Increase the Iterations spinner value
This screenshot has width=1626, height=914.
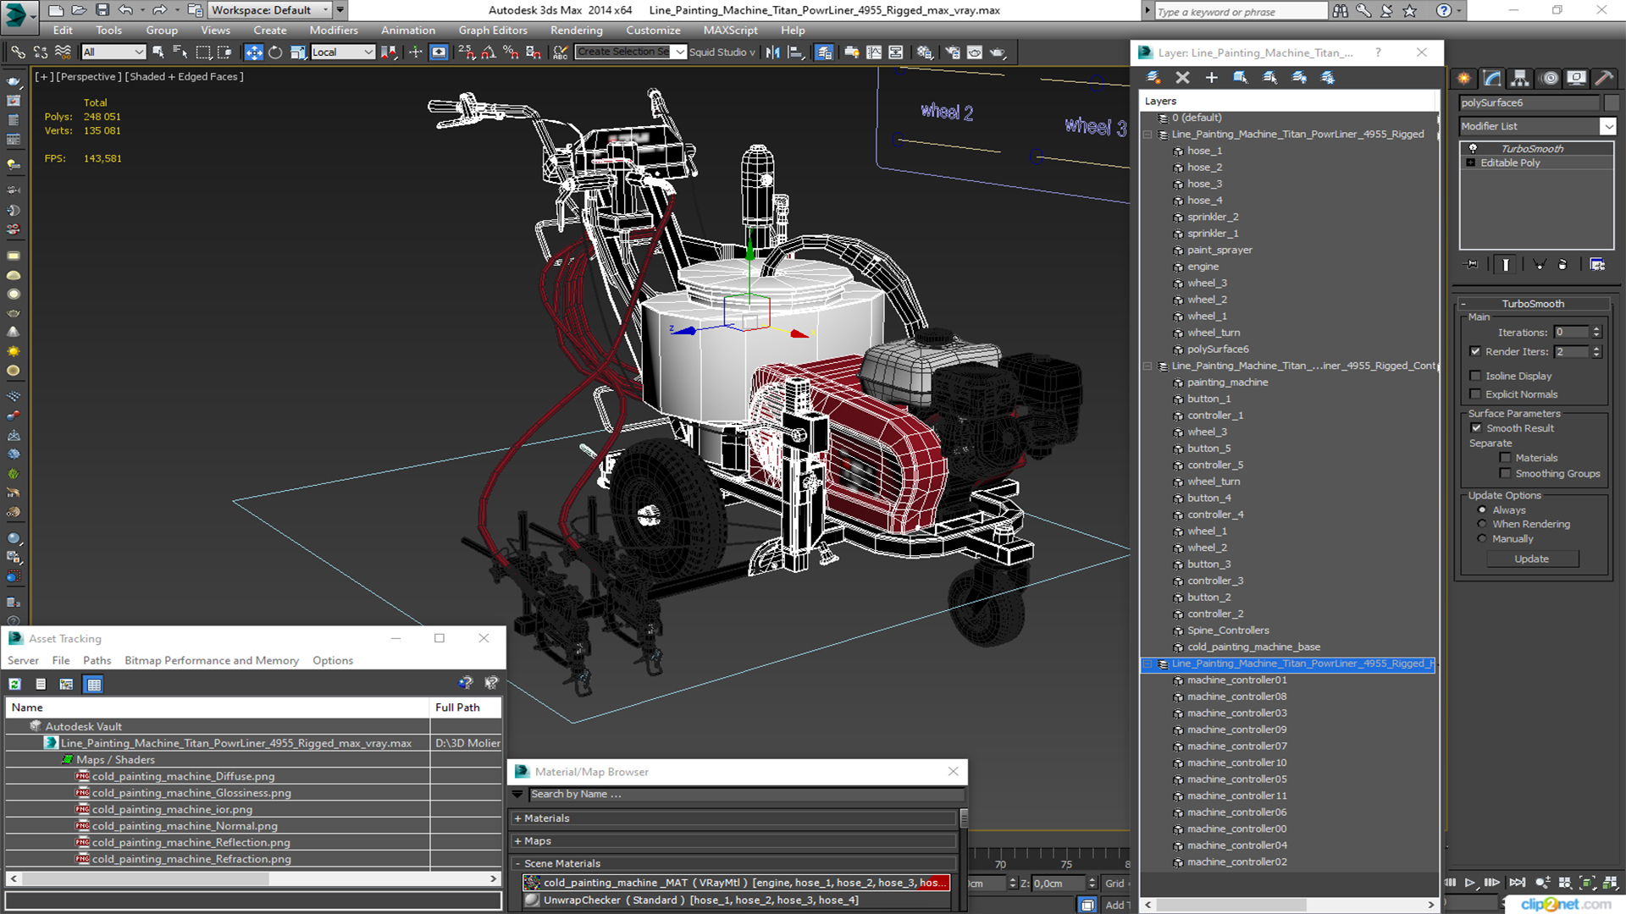pyautogui.click(x=1596, y=329)
